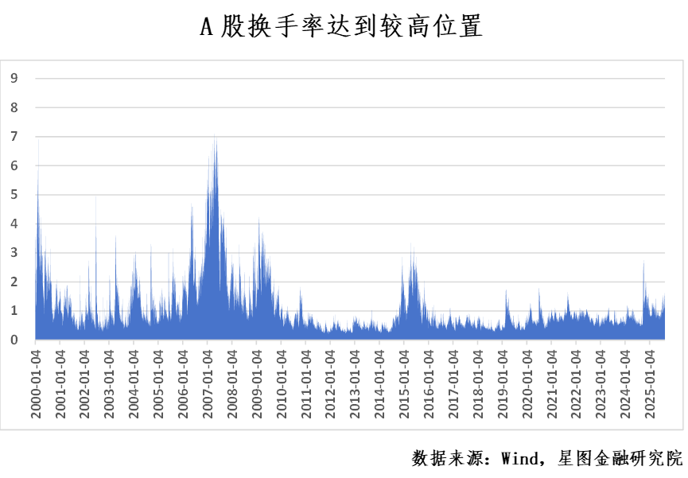Click the x-axis date 2025-01-04
Image resolution: width=688 pixels, height=478 pixels.
650,384
